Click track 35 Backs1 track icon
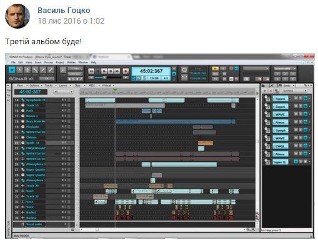Screen dimensions: 318x243 click(x=23, y=212)
